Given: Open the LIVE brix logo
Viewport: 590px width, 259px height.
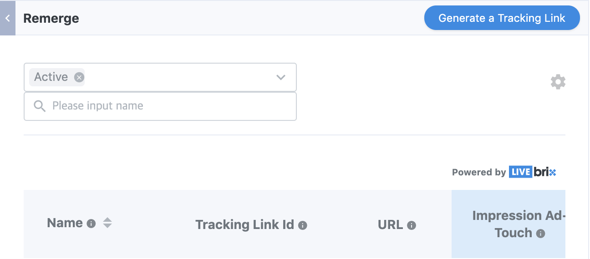Looking at the screenshot, I should click(533, 172).
